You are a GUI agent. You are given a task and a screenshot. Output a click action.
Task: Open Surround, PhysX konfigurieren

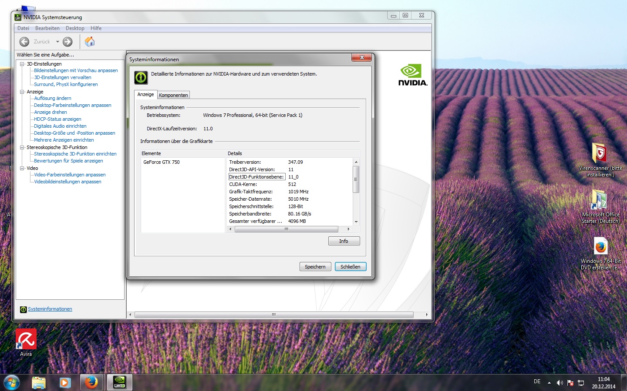pos(66,84)
